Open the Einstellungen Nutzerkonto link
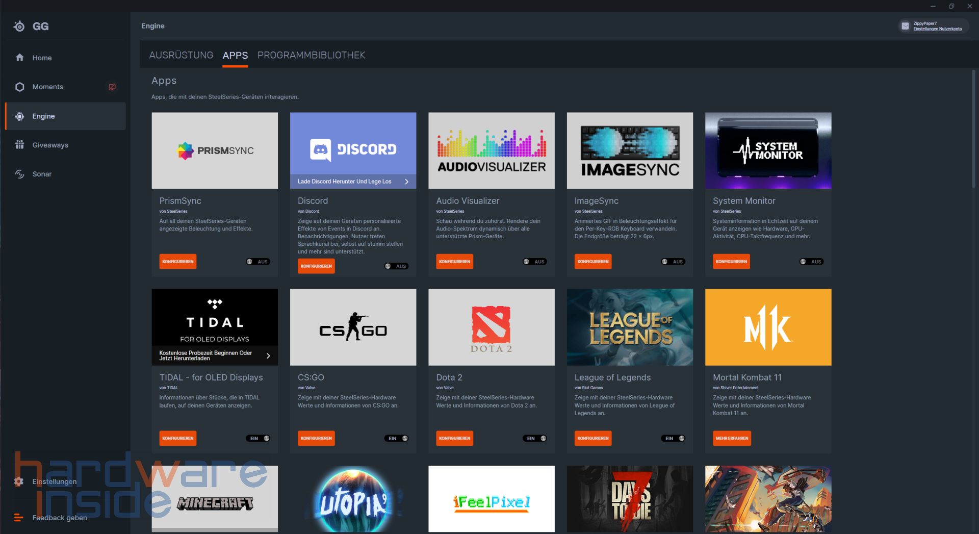Viewport: 979px width, 534px height. click(x=937, y=29)
